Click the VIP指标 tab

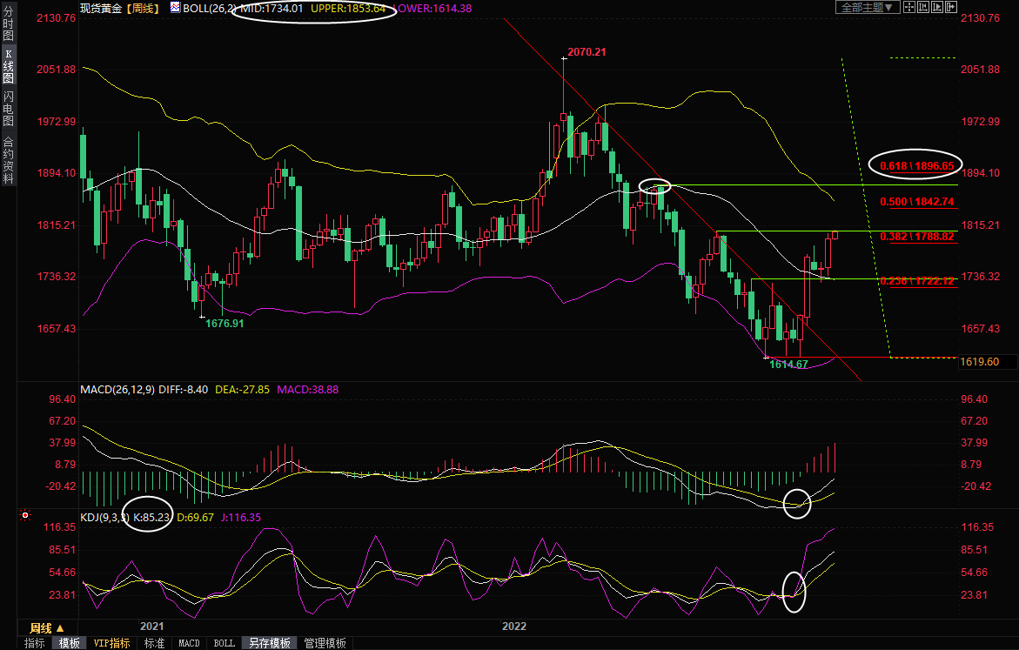(x=111, y=643)
